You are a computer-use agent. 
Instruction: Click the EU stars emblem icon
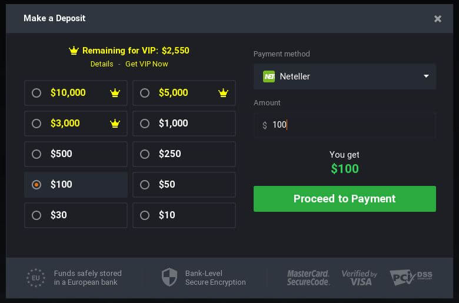click(x=36, y=278)
